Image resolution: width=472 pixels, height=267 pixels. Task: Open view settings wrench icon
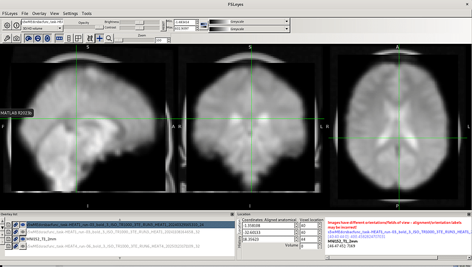(x=7, y=38)
